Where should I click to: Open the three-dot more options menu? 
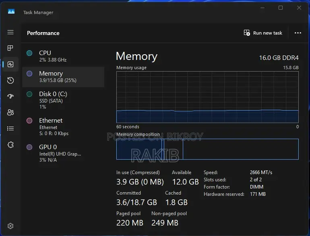pyautogui.click(x=298, y=33)
